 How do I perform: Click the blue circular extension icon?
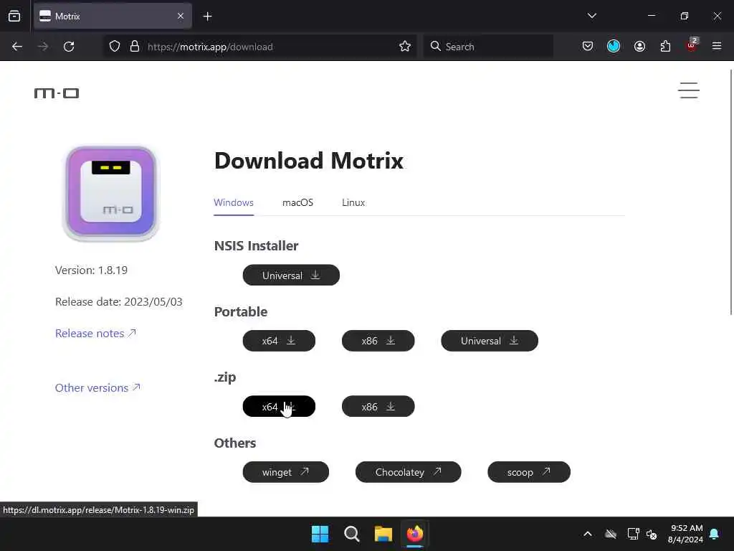click(x=614, y=47)
